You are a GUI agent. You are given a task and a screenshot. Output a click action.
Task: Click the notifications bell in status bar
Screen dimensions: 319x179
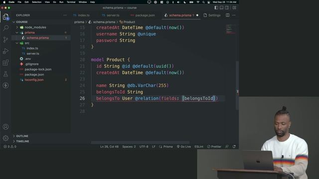click(234, 147)
